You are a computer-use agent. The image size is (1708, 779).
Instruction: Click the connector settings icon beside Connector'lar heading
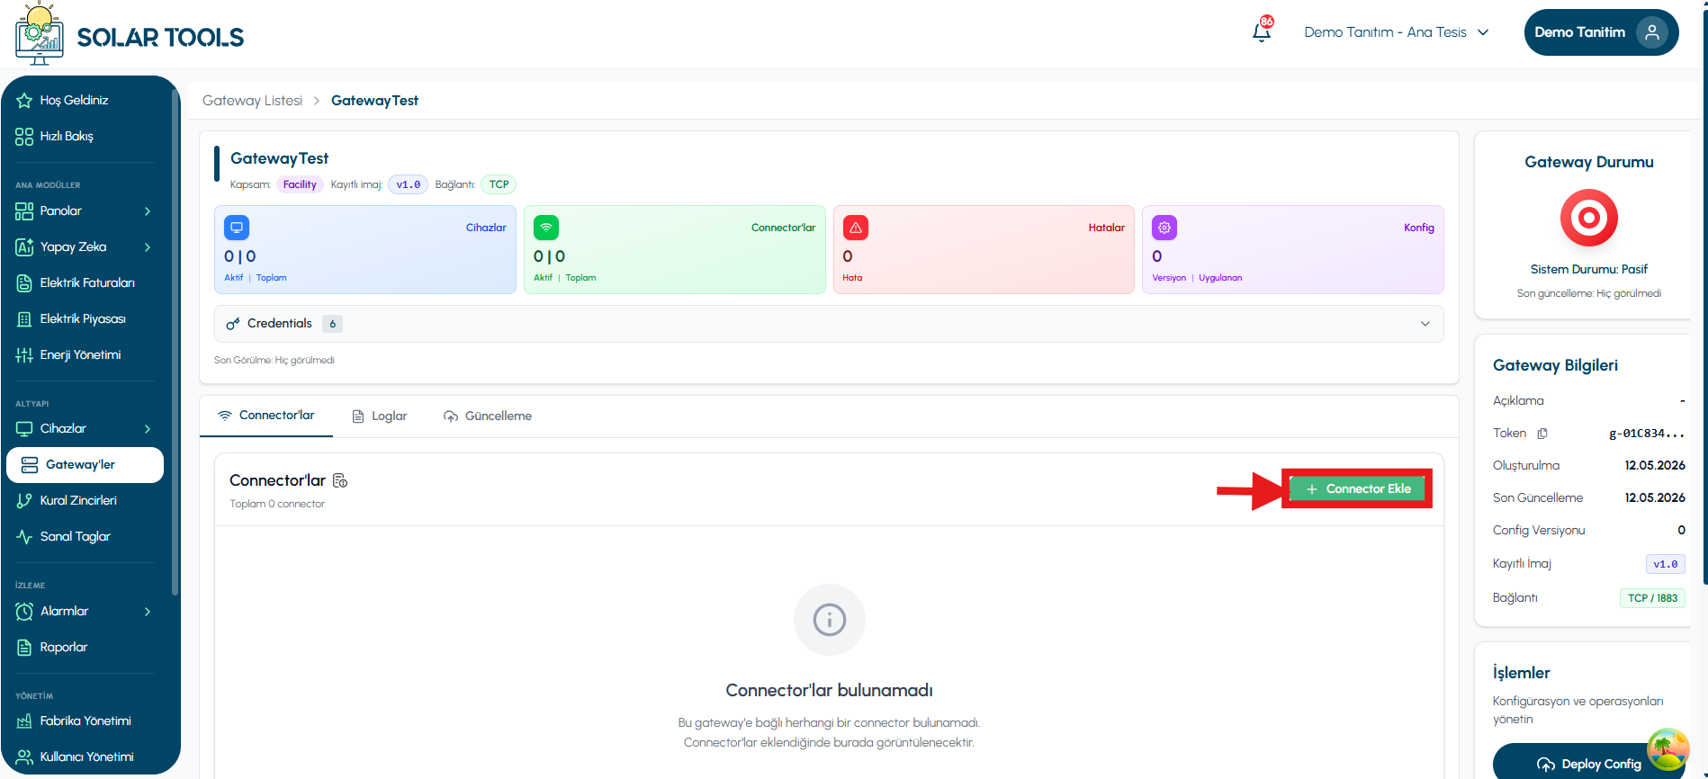point(340,480)
